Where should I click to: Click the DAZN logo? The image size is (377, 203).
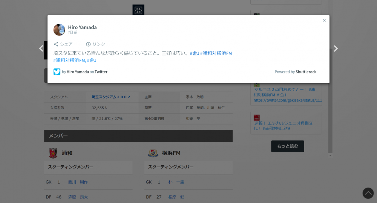138,10
